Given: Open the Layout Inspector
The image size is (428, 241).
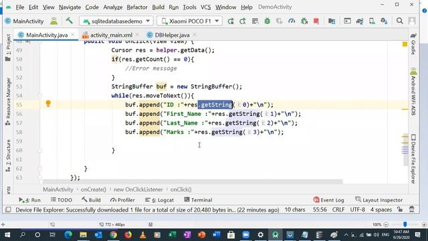Looking at the screenshot, I should tap(379, 200).
